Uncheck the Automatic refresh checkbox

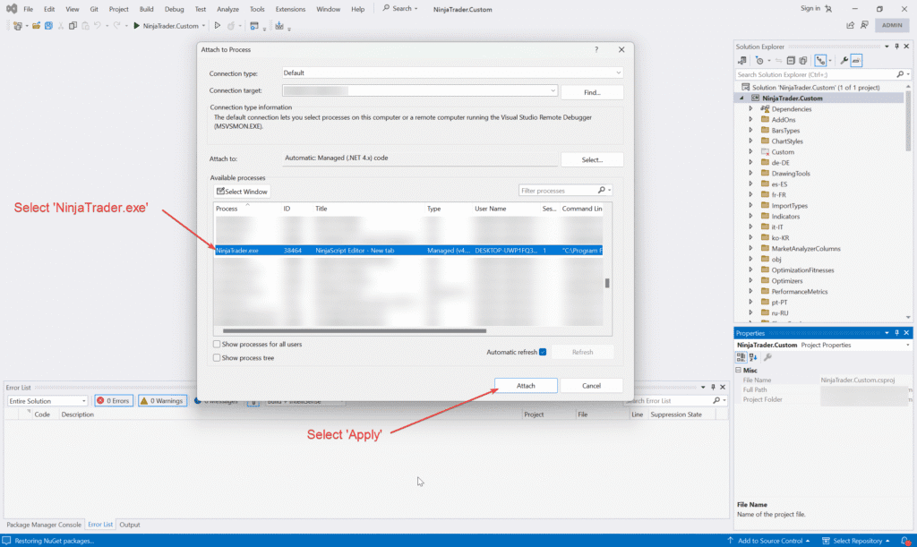[543, 352]
